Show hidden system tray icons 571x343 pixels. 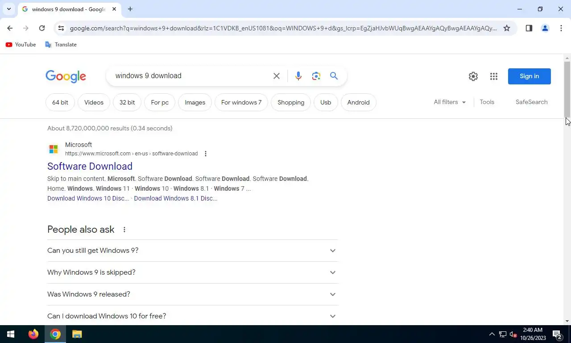[492, 334]
